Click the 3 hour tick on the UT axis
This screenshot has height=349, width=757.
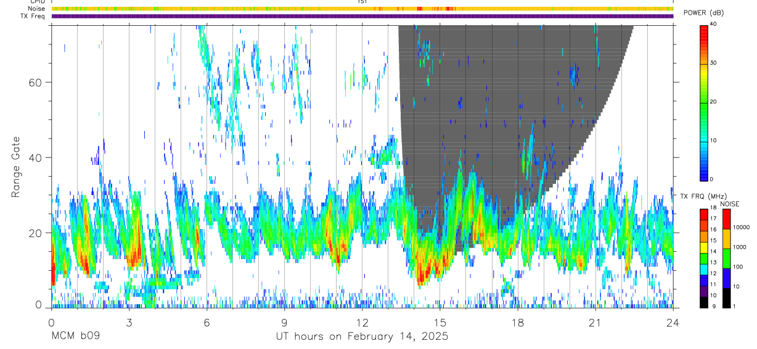tap(129, 323)
